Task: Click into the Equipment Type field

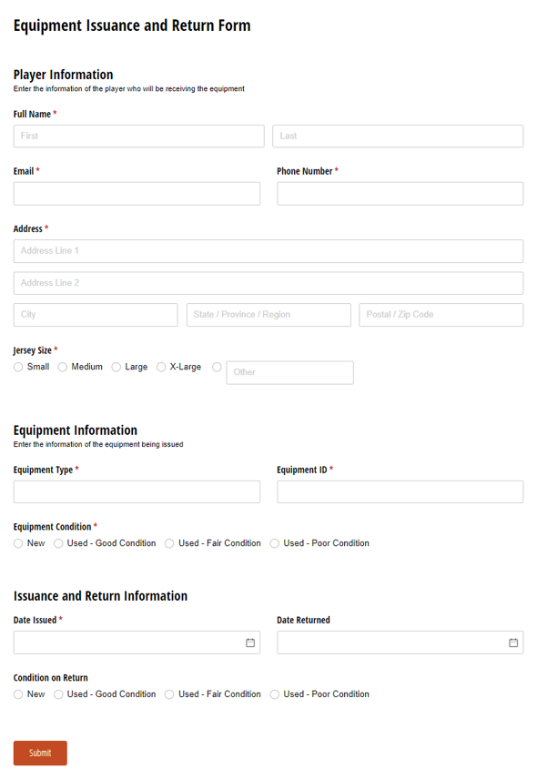Action: click(x=137, y=491)
